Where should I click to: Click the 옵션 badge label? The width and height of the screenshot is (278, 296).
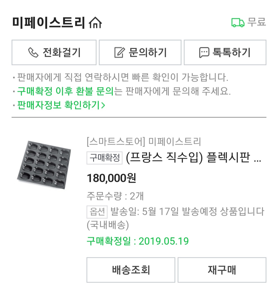coord(97,212)
